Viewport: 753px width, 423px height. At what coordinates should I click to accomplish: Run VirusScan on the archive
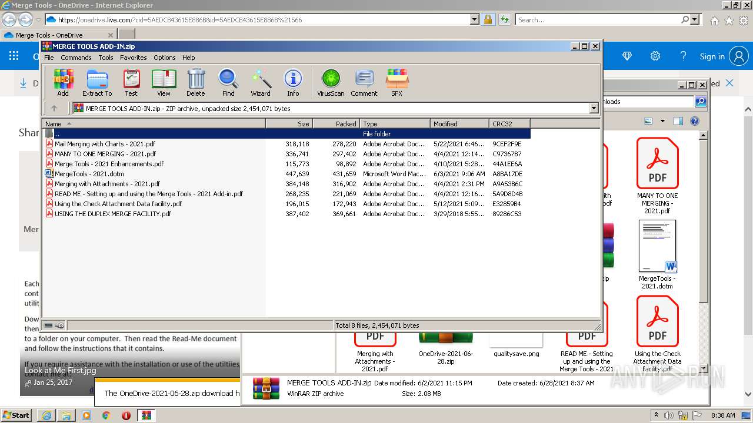(331, 82)
